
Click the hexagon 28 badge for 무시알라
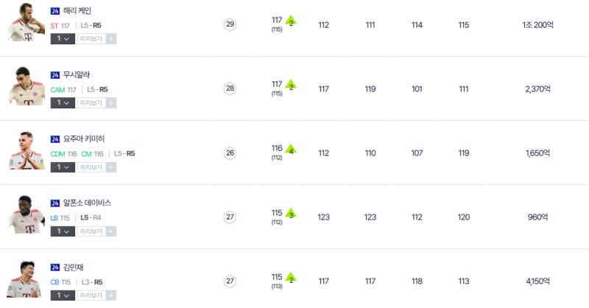(230, 89)
